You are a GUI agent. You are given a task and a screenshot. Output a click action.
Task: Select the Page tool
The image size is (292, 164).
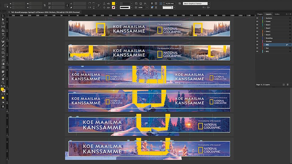tap(3, 23)
